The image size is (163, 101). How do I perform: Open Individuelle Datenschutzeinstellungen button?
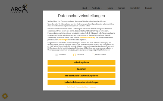tap(81, 82)
